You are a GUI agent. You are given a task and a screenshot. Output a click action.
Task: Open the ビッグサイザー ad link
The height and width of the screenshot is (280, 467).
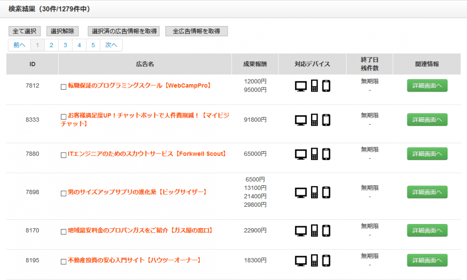coord(138,192)
